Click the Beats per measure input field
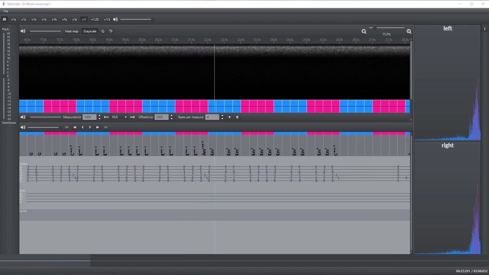This screenshot has width=489, height=275. [x=212, y=117]
